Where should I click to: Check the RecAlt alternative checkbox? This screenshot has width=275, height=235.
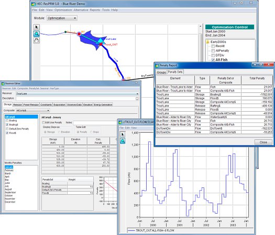[213, 46]
